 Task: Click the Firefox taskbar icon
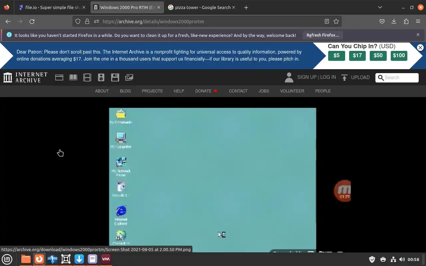(39, 259)
